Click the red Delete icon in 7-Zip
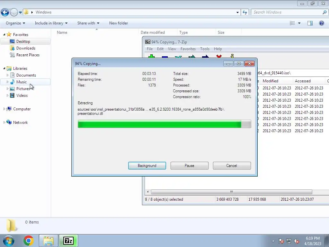The image size is (329, 247). (x=219, y=56)
